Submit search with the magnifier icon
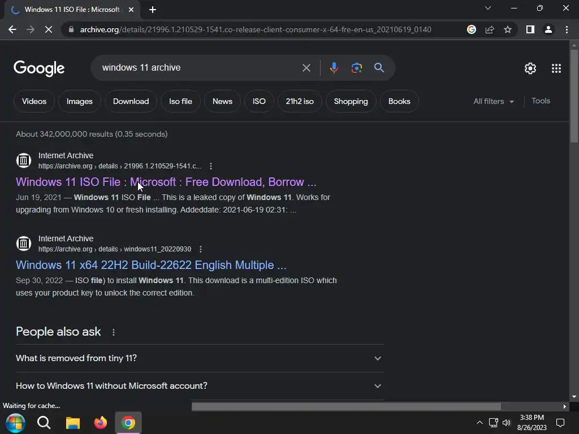The height and width of the screenshot is (434, 579). (x=379, y=68)
